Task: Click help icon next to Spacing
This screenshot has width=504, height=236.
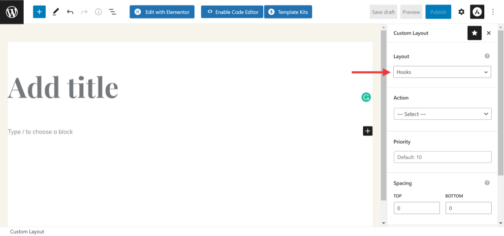Action: point(487,183)
